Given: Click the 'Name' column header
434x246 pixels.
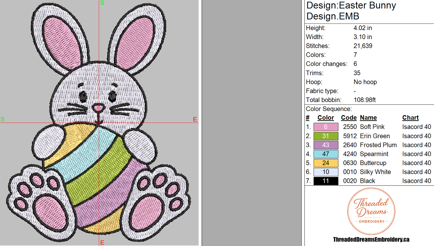Looking at the screenshot, I should 368,118.
